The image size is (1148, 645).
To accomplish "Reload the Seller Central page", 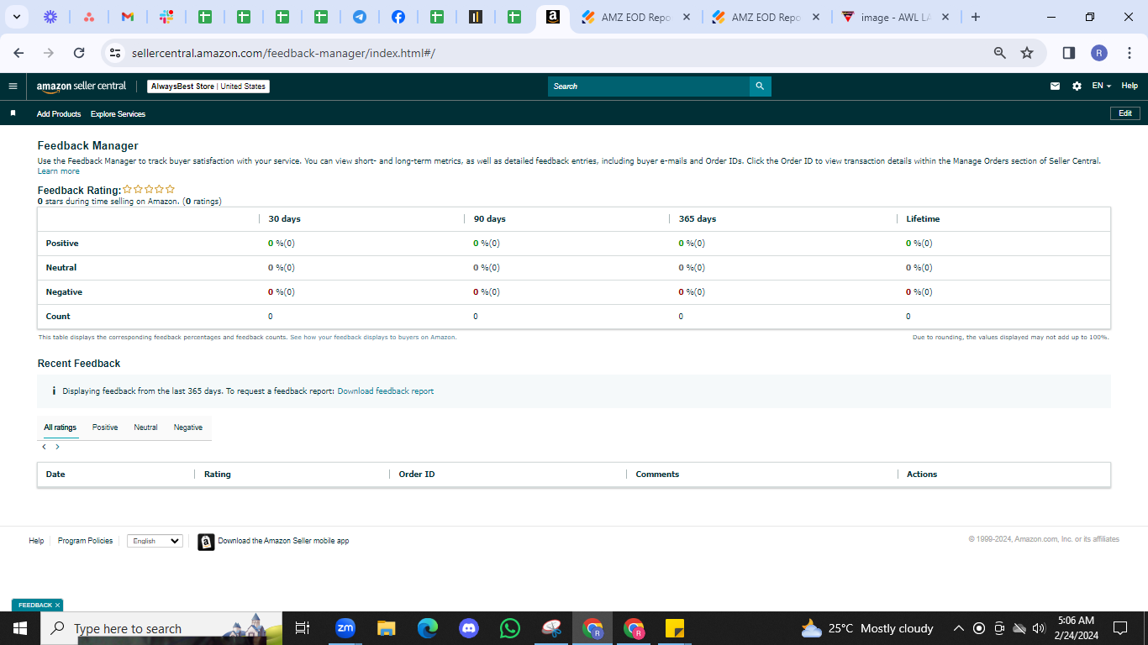I will point(79,53).
